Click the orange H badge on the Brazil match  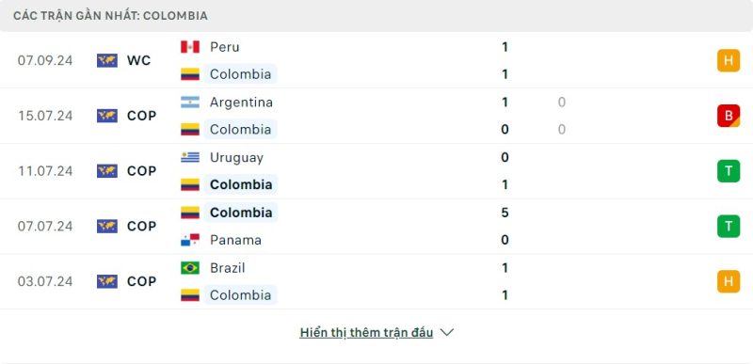729,281
